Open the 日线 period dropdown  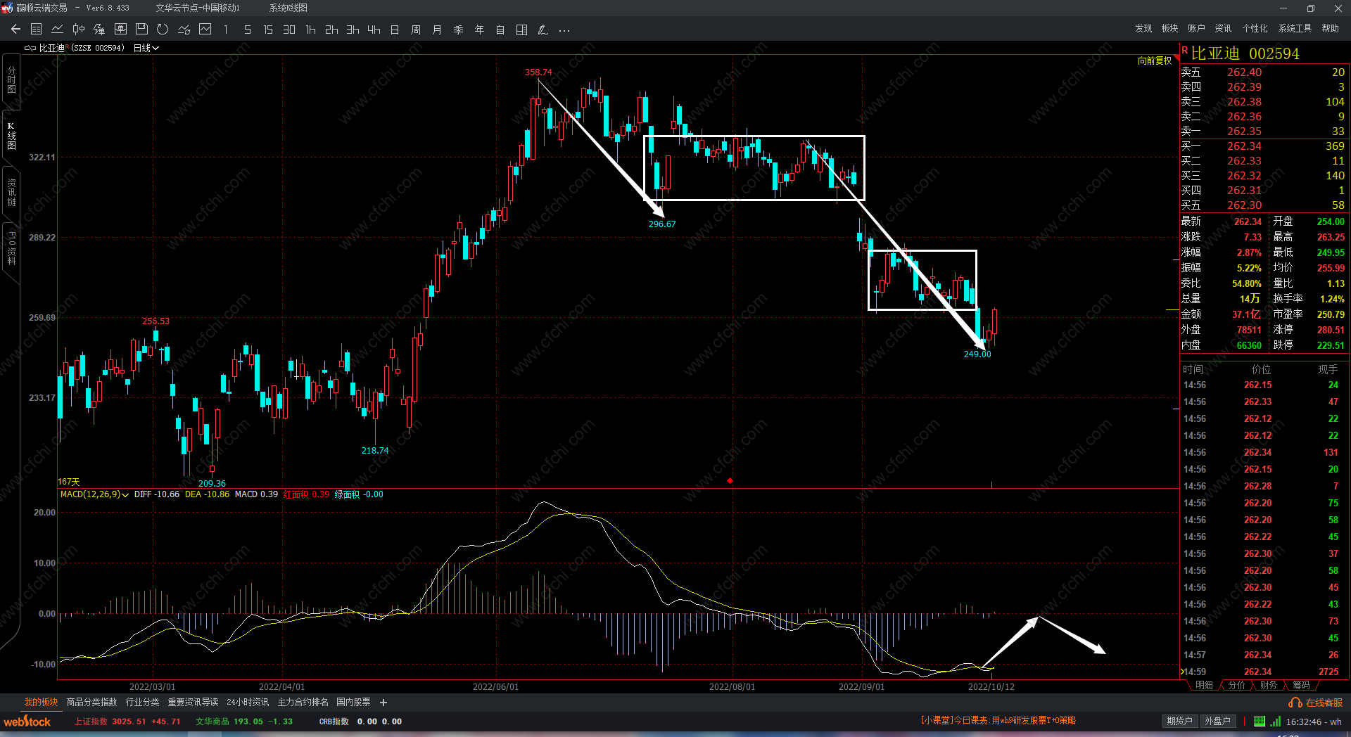(x=146, y=48)
